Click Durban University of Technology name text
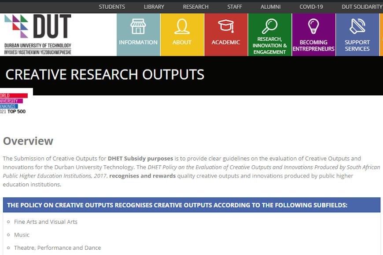Image resolution: width=383 pixels, height=255 pixels. point(38,46)
